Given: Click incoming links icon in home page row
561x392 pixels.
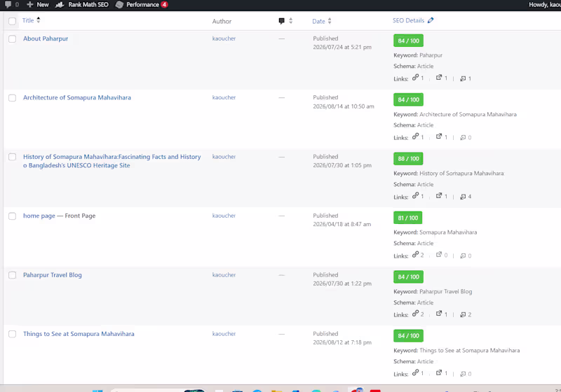Looking at the screenshot, I should click(463, 255).
